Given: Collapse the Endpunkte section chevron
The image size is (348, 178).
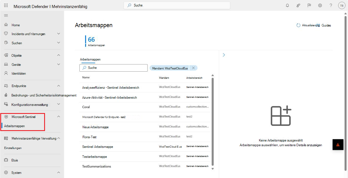Looking at the screenshot, I should 59,86.
